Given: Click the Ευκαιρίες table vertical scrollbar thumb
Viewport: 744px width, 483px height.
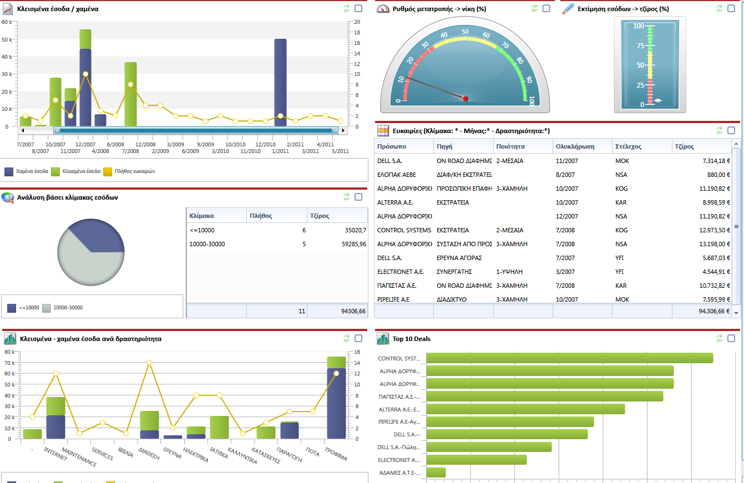Looking at the screenshot, I should click(x=736, y=226).
